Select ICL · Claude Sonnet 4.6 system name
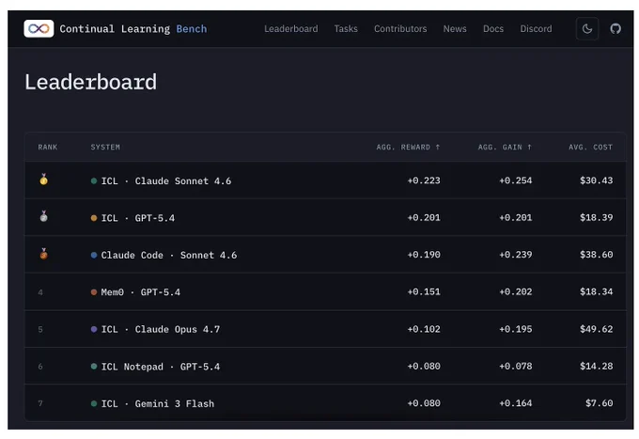The width and height of the screenshot is (639, 439). pyautogui.click(x=166, y=181)
